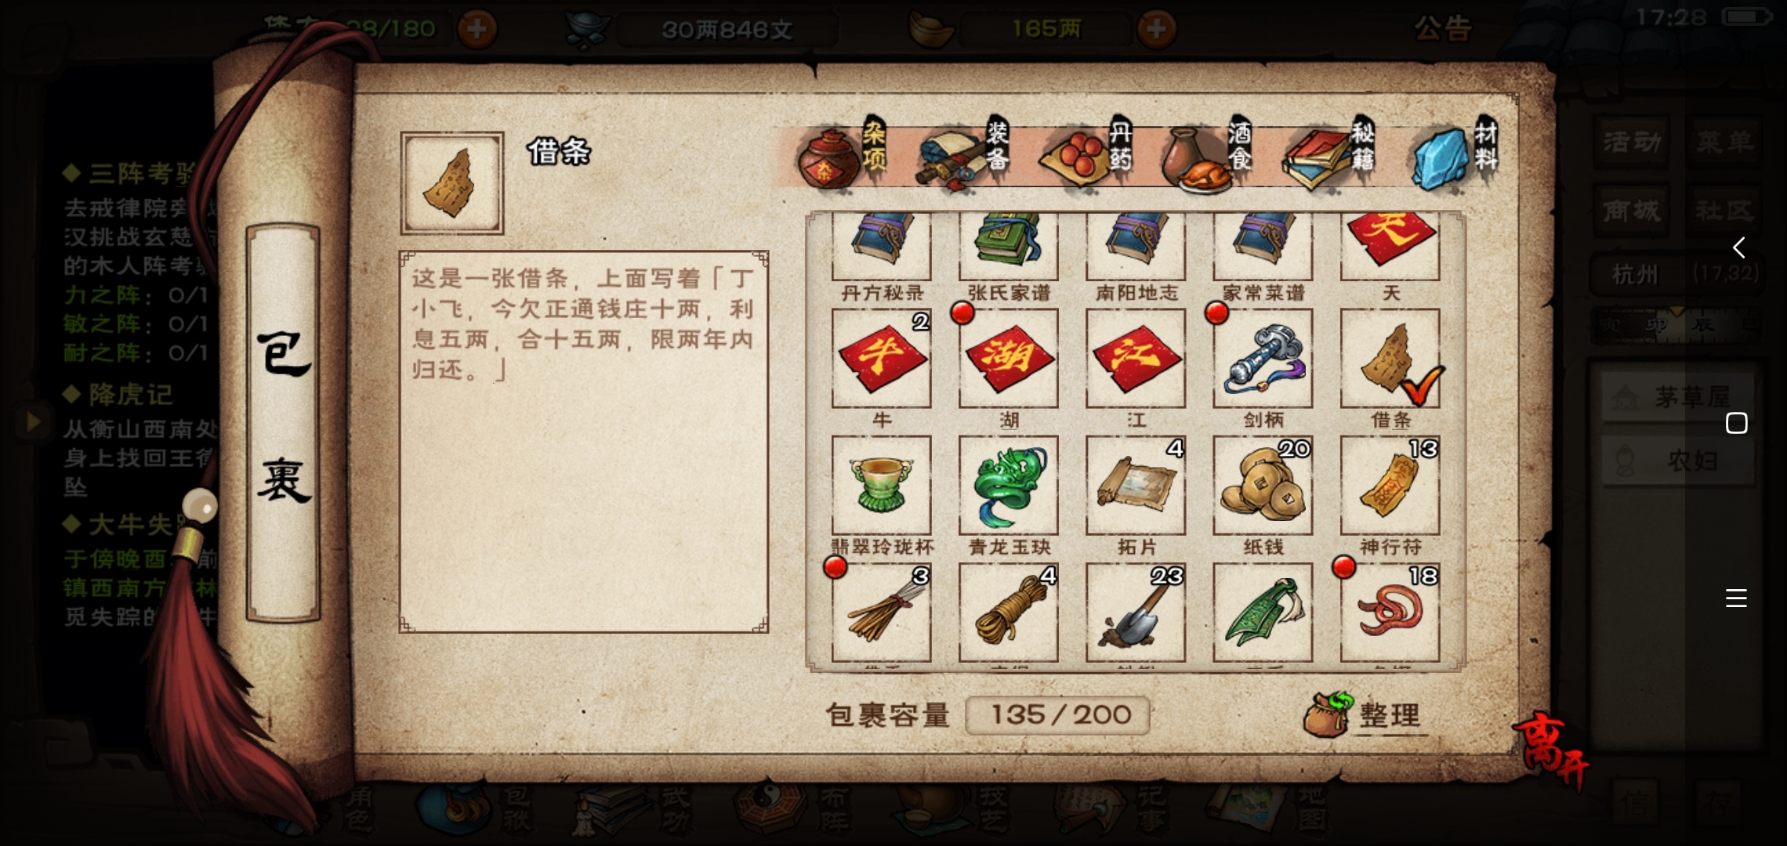Switch to the 丹药 medicine tab
1787x846 pixels.
pyautogui.click(x=1087, y=154)
